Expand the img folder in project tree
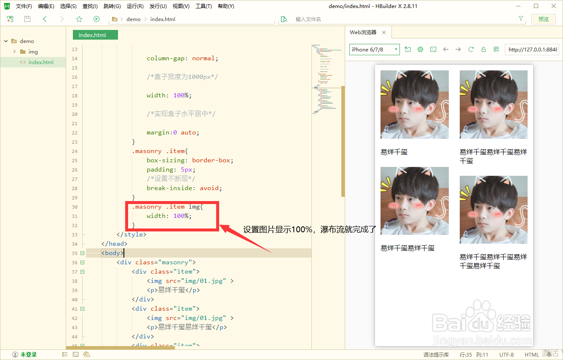Image resolution: width=563 pixels, height=360 pixels. click(14, 51)
